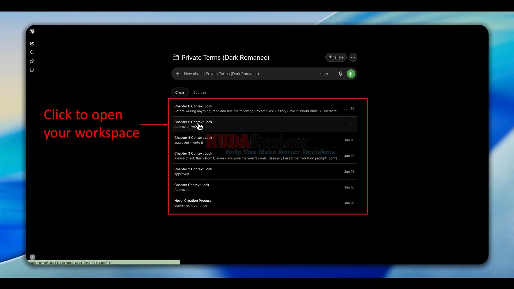
Task: Open the Chapter 6 Context Lock chat
Action: (264, 108)
